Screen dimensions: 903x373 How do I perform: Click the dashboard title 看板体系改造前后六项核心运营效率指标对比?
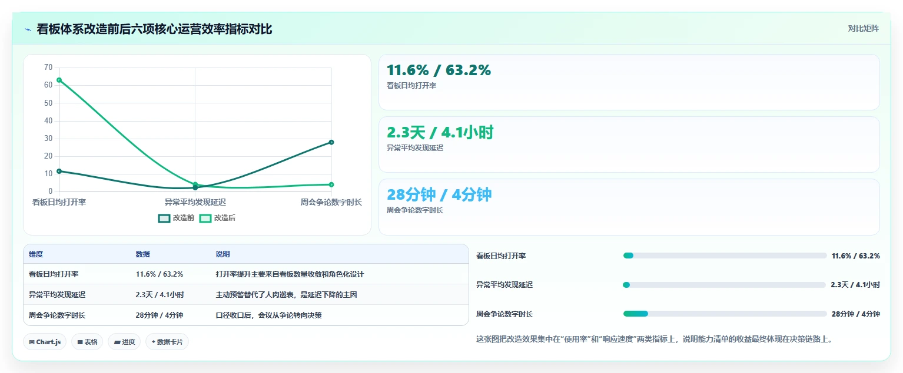click(x=154, y=29)
